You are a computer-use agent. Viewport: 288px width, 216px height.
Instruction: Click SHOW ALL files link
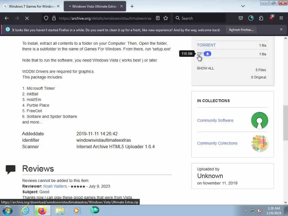click(205, 68)
